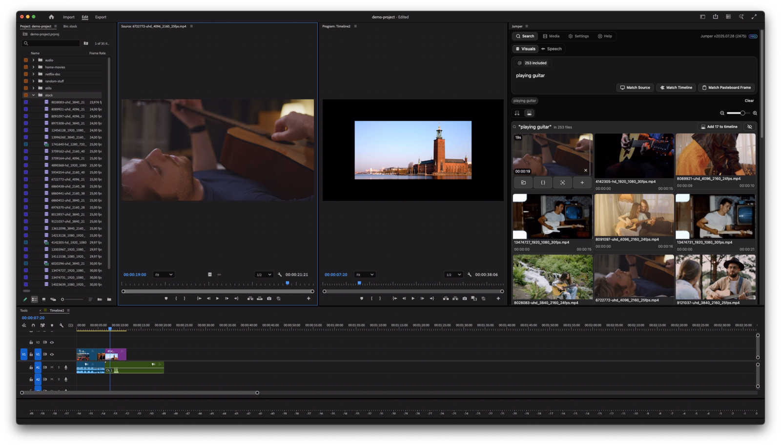
Task: Export a frame from the Program monitor
Action: (464, 299)
